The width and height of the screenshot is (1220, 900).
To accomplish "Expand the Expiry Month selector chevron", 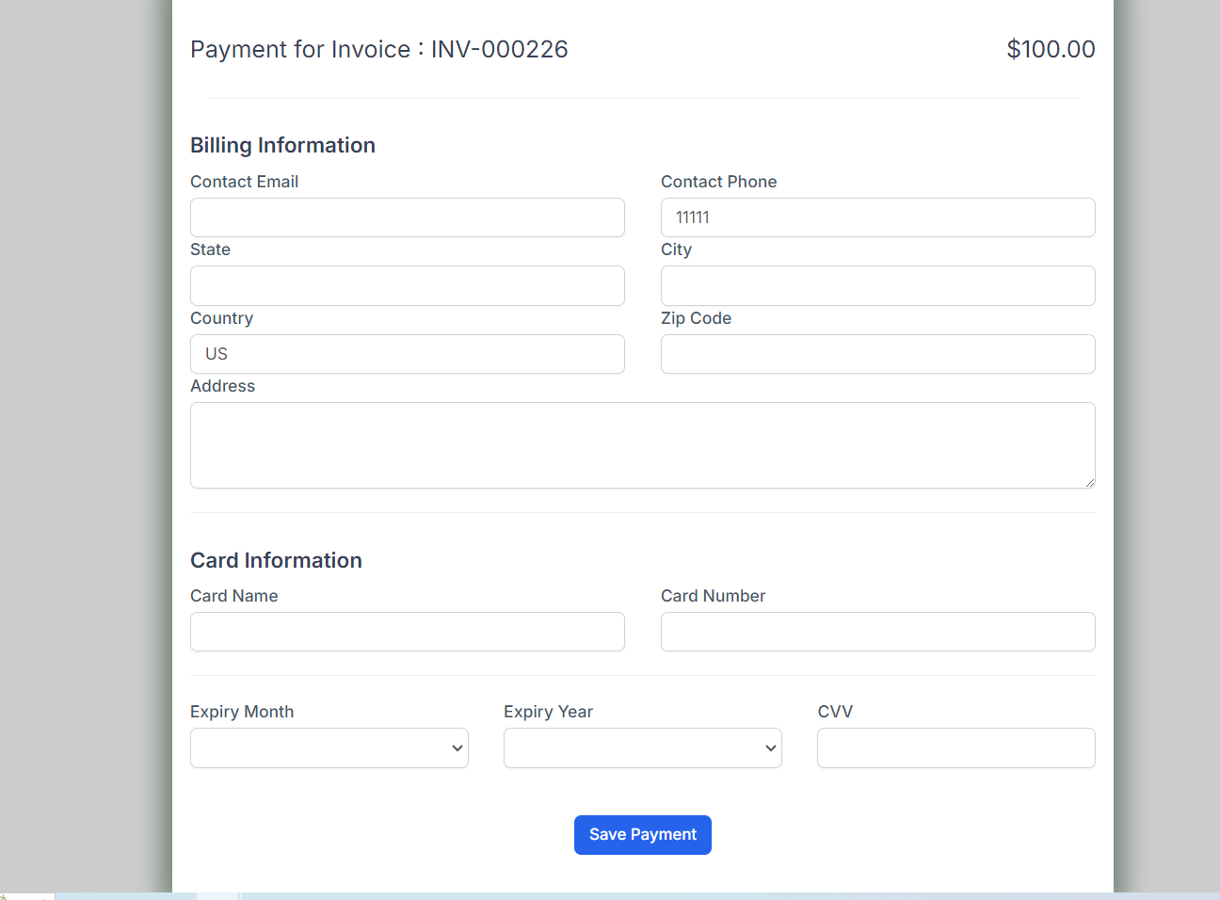I will [x=457, y=747].
